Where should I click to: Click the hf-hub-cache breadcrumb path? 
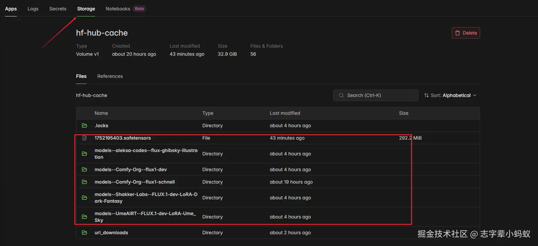92,95
